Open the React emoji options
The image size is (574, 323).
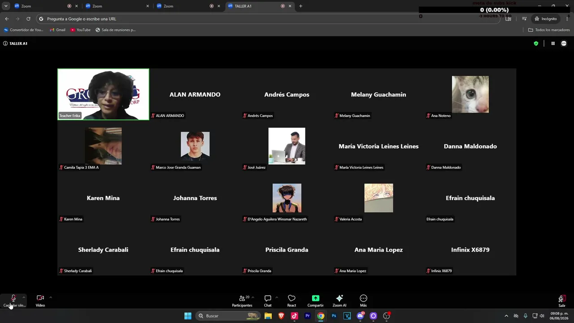pyautogui.click(x=291, y=300)
